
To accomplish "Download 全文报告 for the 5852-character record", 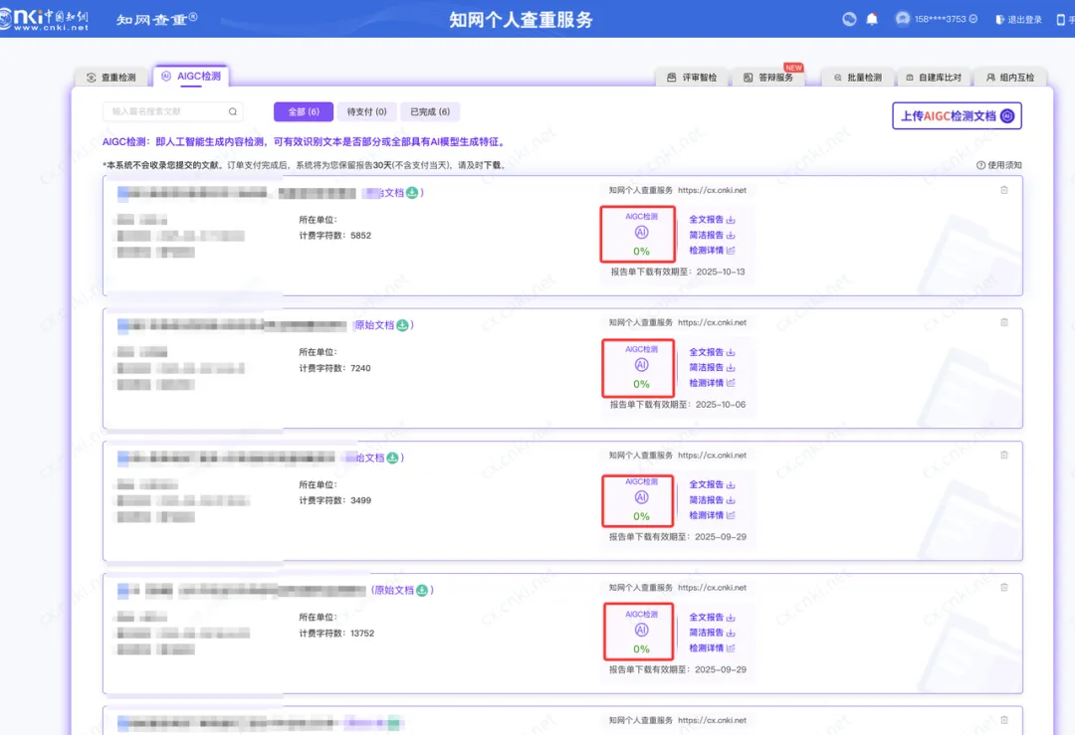I will [713, 219].
